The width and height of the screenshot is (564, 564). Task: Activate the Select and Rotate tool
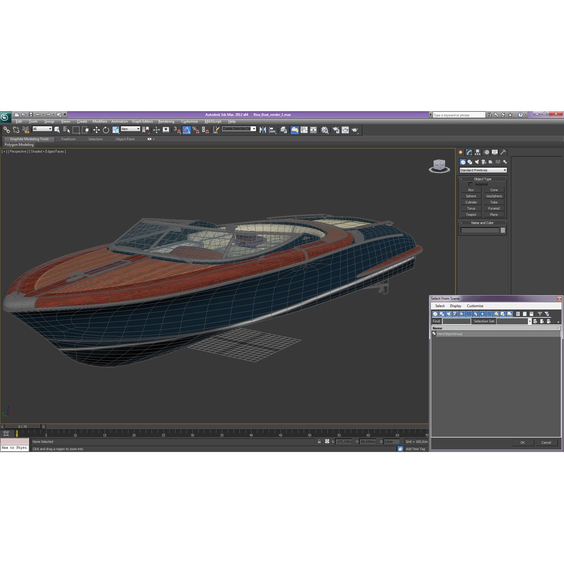105,130
